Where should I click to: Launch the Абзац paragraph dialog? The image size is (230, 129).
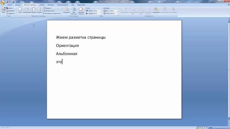(119, 16)
